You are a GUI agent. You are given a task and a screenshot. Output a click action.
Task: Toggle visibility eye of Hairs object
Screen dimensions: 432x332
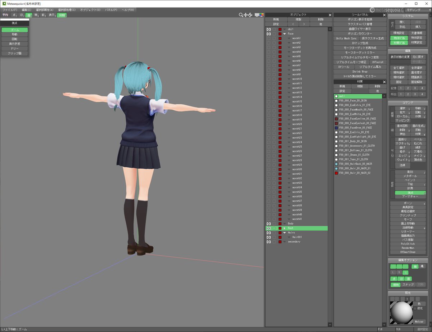tap(268, 233)
